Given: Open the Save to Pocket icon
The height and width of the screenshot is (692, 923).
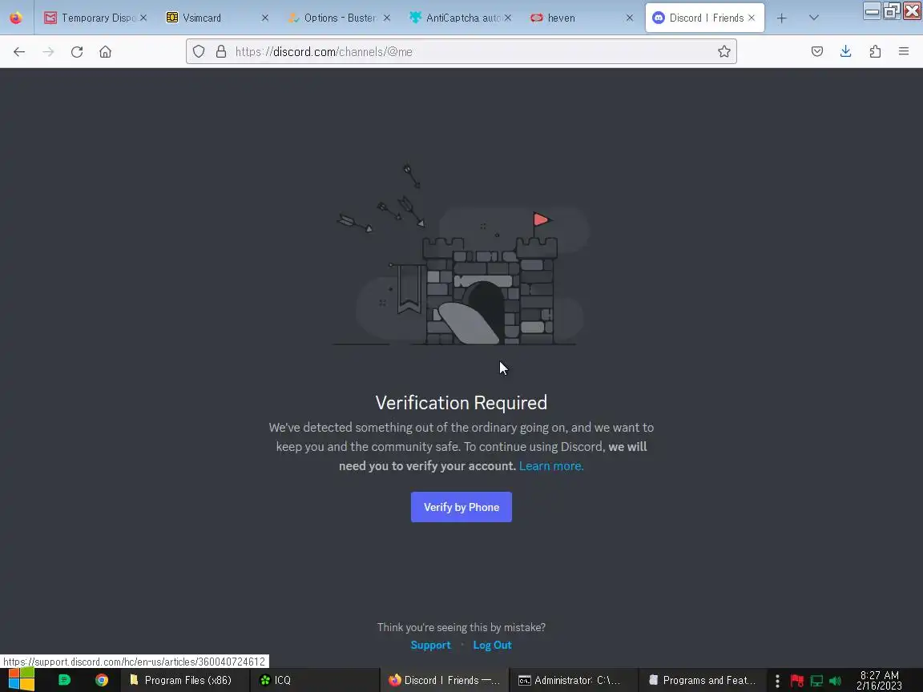Looking at the screenshot, I should pos(817,52).
